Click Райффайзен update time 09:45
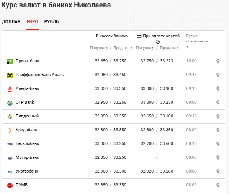The width and height of the screenshot is (229, 194). [x=191, y=75]
